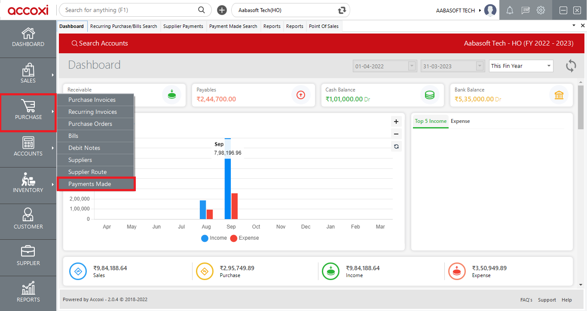Toggle Expense series in chart legend
587x311 pixels.
click(245, 238)
